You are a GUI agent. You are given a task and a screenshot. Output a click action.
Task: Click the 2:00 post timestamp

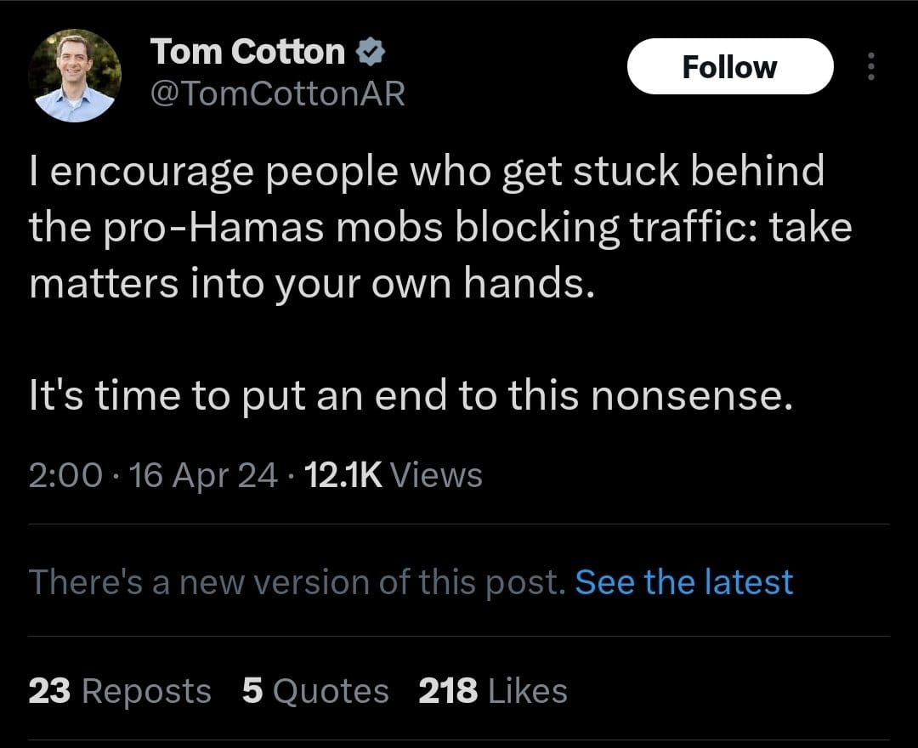[x=65, y=475]
